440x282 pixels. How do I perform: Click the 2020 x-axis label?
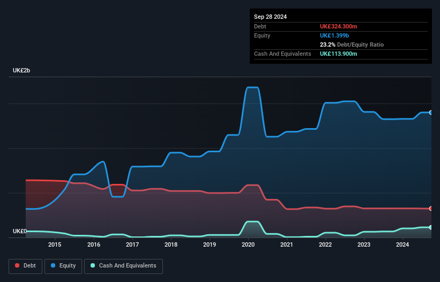[248, 244]
